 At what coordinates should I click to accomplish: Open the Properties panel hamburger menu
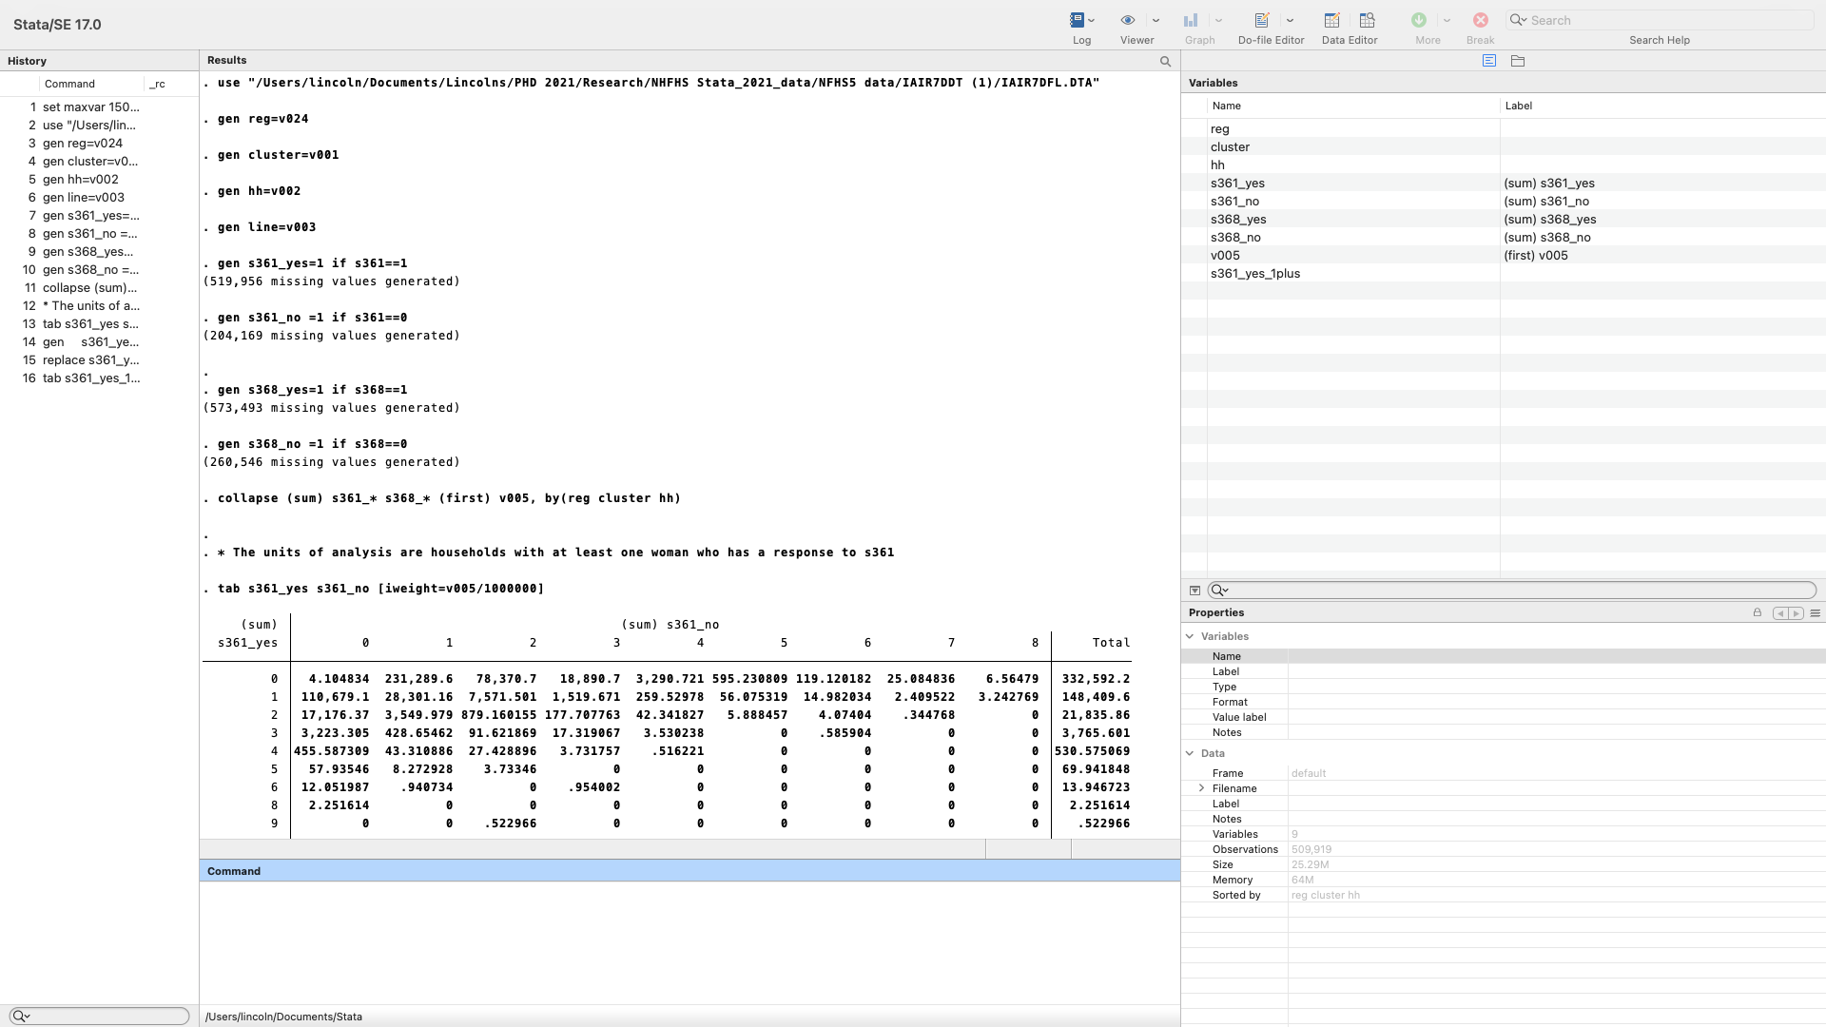click(1815, 613)
